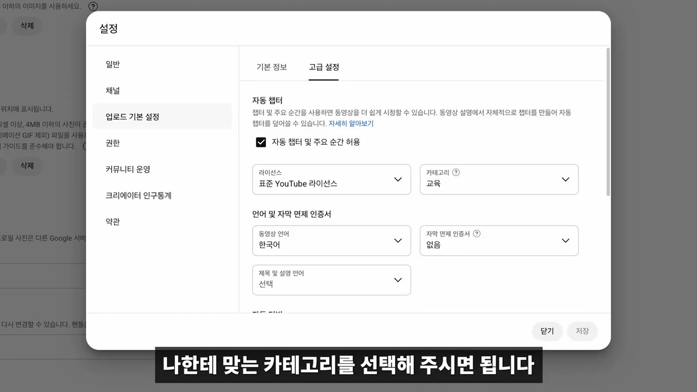Click the 자동 챕터 section heading
The image size is (697, 392).
click(267, 100)
